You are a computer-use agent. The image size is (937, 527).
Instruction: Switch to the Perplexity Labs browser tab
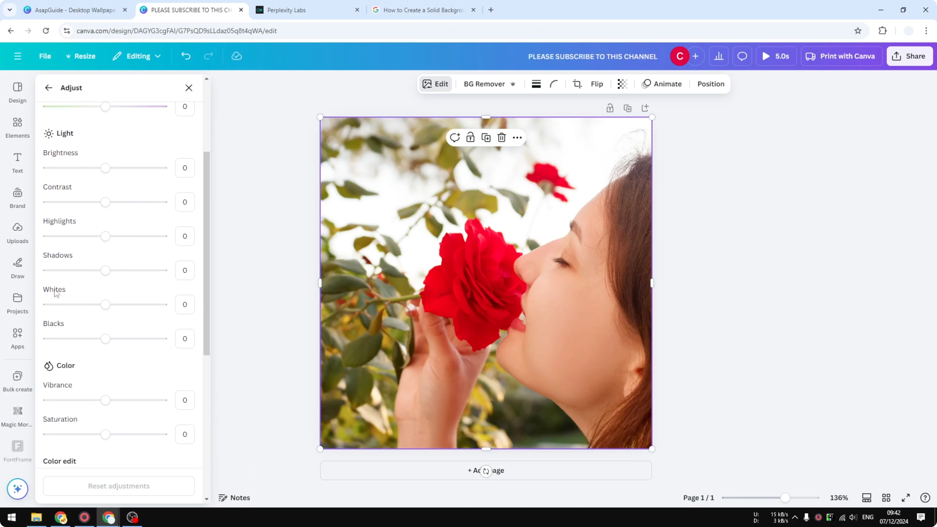(x=291, y=10)
